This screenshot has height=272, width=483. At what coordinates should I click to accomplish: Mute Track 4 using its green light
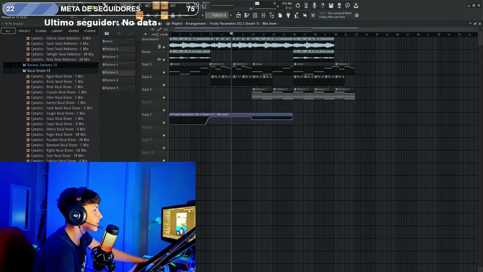click(164, 85)
